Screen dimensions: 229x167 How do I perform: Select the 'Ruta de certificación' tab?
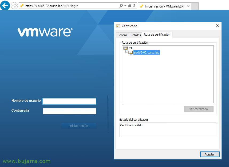(157, 35)
